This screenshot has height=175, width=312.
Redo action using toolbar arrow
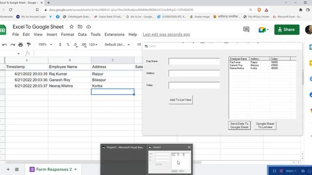click(13, 45)
